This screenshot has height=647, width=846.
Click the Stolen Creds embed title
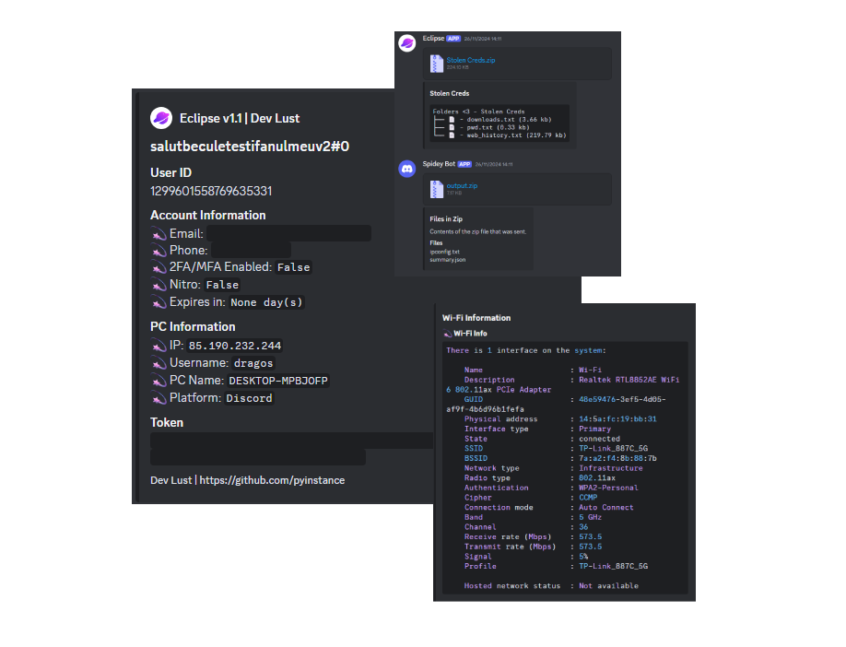(x=450, y=93)
